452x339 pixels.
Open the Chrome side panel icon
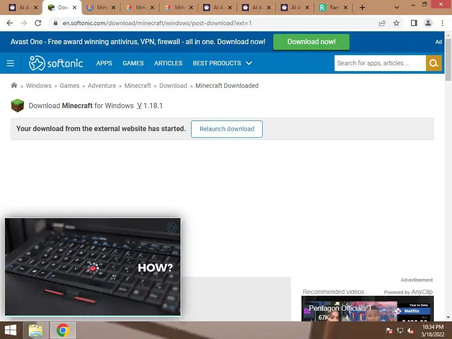point(414,23)
